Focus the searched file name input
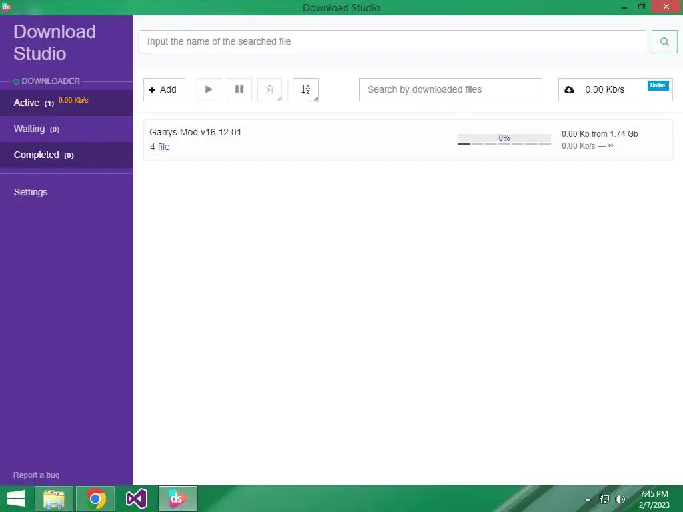 tap(392, 42)
